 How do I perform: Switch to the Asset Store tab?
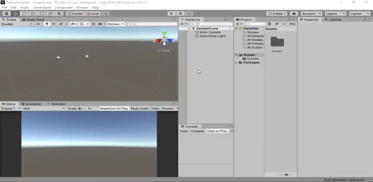coord(33,20)
